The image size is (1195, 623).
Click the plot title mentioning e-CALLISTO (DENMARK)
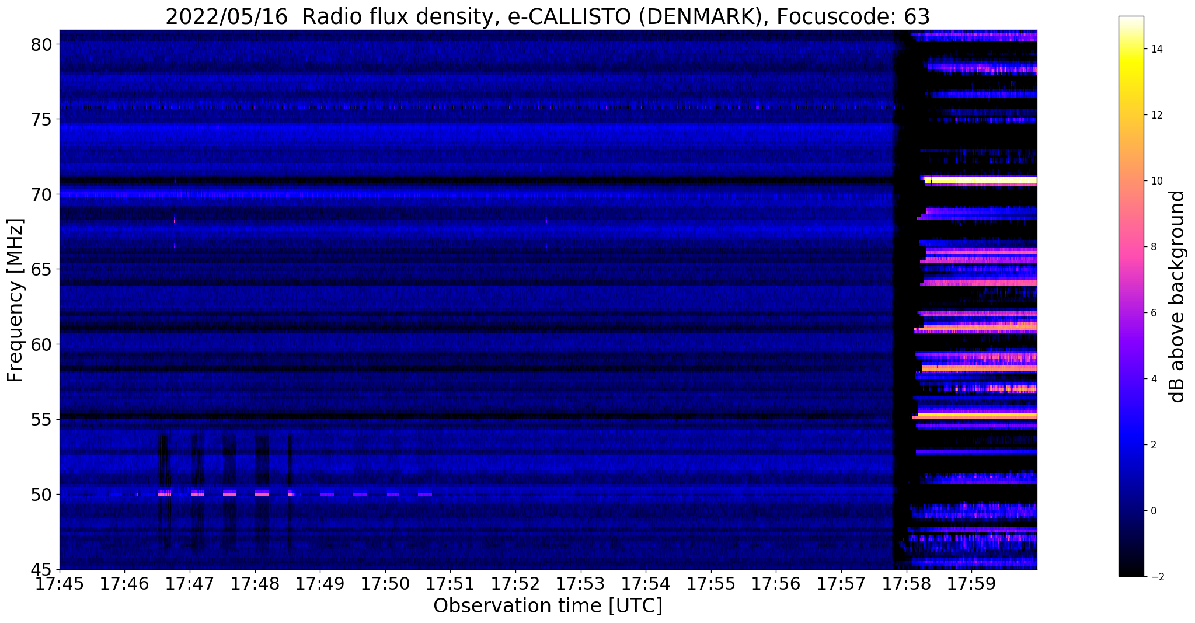(x=548, y=16)
